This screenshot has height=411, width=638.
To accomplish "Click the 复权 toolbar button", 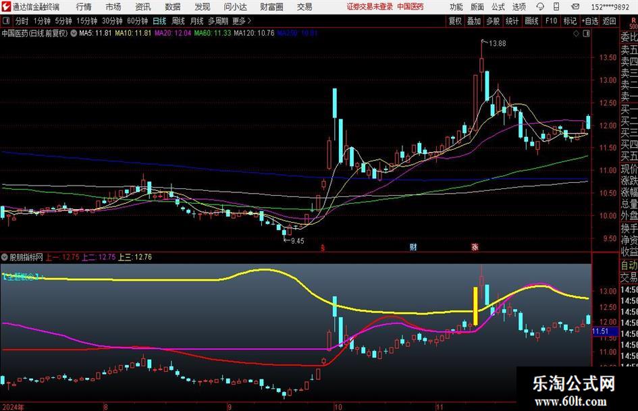I will click(x=455, y=21).
